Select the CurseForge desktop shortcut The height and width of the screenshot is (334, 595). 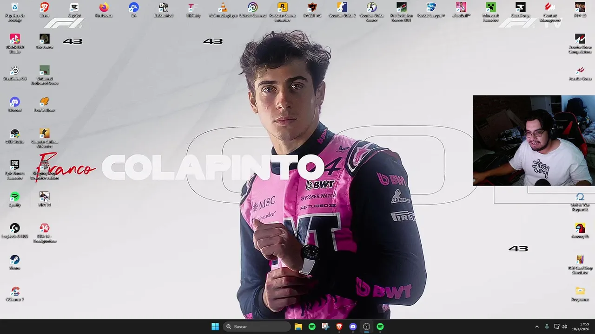click(x=520, y=10)
